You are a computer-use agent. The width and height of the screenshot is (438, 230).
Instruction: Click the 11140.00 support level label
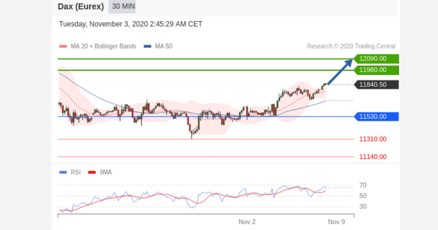[373, 157]
